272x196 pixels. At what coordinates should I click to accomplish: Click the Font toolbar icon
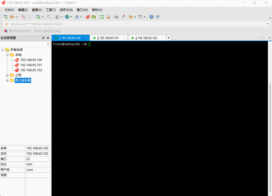(77, 17)
